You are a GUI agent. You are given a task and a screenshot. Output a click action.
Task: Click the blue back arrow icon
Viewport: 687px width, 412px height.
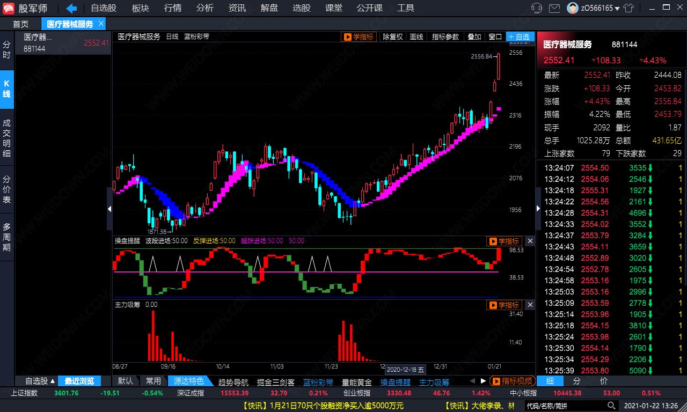(71, 8)
